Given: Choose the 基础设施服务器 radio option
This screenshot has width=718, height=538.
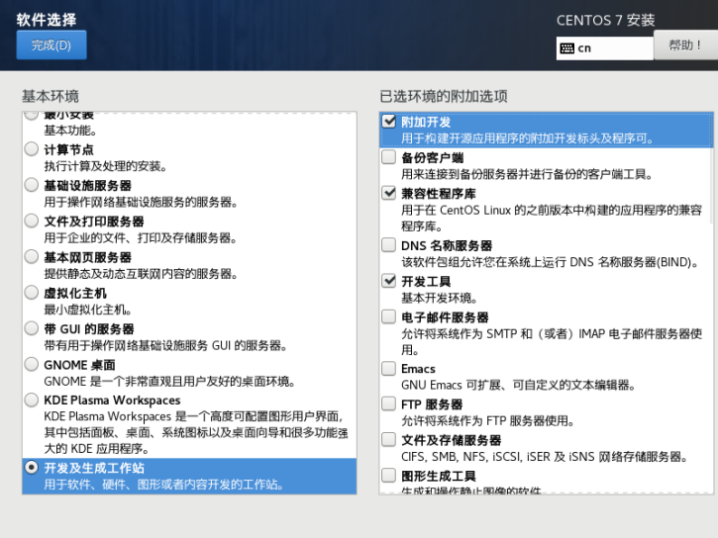Looking at the screenshot, I should (31, 185).
